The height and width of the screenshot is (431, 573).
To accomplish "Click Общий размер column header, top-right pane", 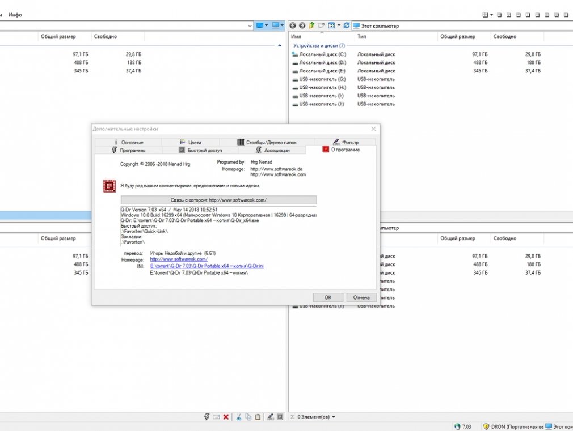I will tap(464, 36).
